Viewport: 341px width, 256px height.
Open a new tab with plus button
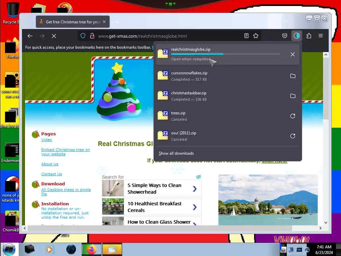117,22
